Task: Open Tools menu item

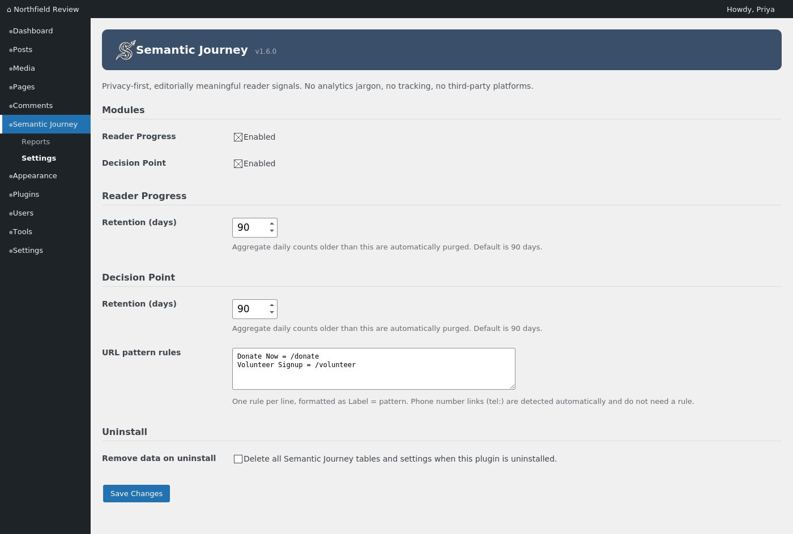Action: 45,232
